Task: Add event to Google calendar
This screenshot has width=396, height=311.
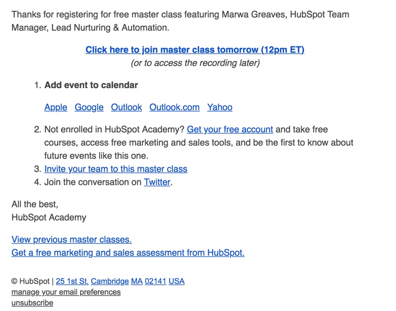Action: 89,107
